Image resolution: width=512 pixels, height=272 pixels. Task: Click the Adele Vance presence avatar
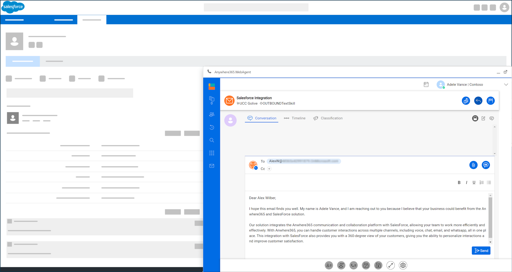click(441, 84)
